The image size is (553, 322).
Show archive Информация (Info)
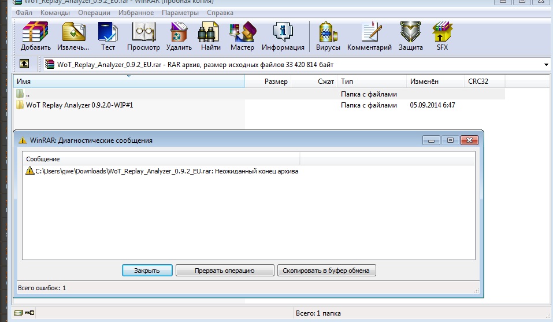(283, 36)
